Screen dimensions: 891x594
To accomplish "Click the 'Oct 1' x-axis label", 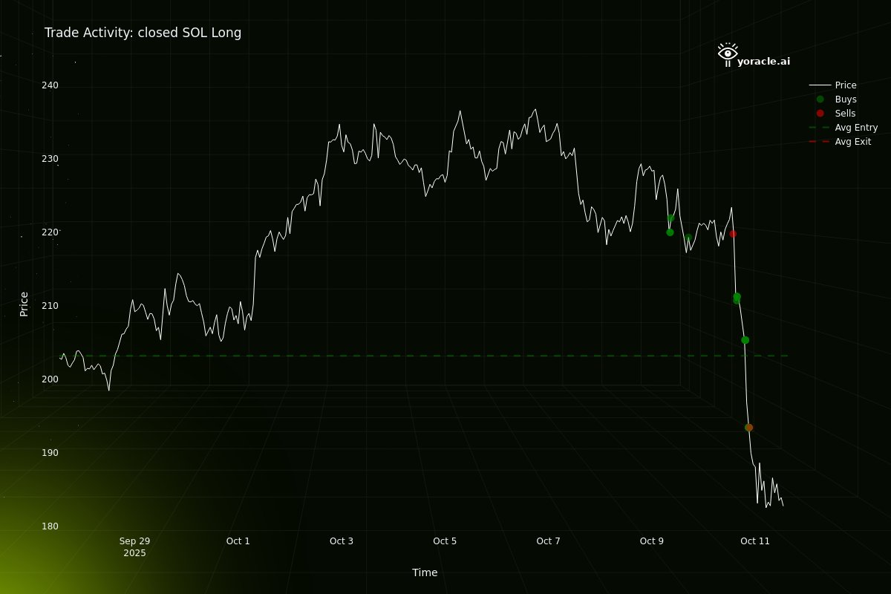I will [238, 541].
